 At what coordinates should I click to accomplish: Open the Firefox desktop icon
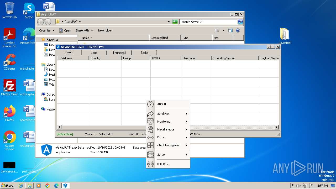(x=9, y=113)
